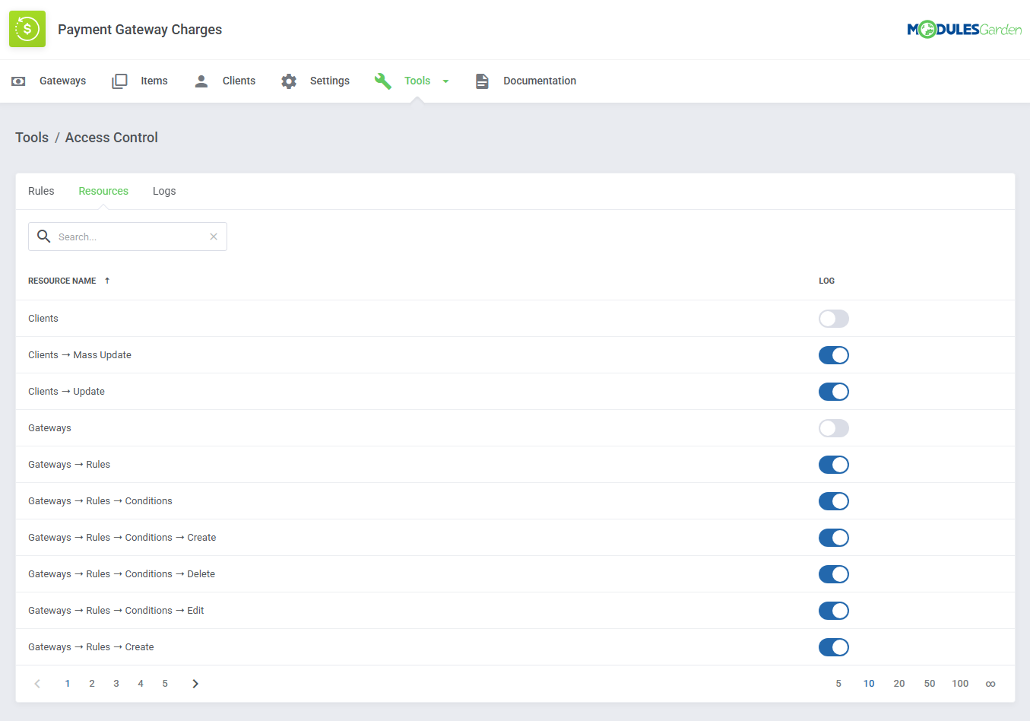Expand the Tools dropdown arrow
Screen dimensions: 1030x721
(x=445, y=81)
